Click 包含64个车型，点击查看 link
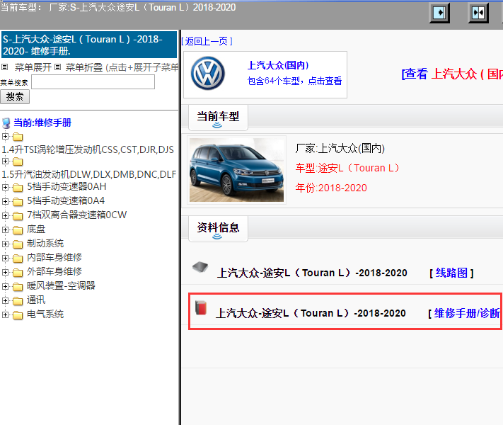This screenshot has width=503, height=425. [x=294, y=81]
